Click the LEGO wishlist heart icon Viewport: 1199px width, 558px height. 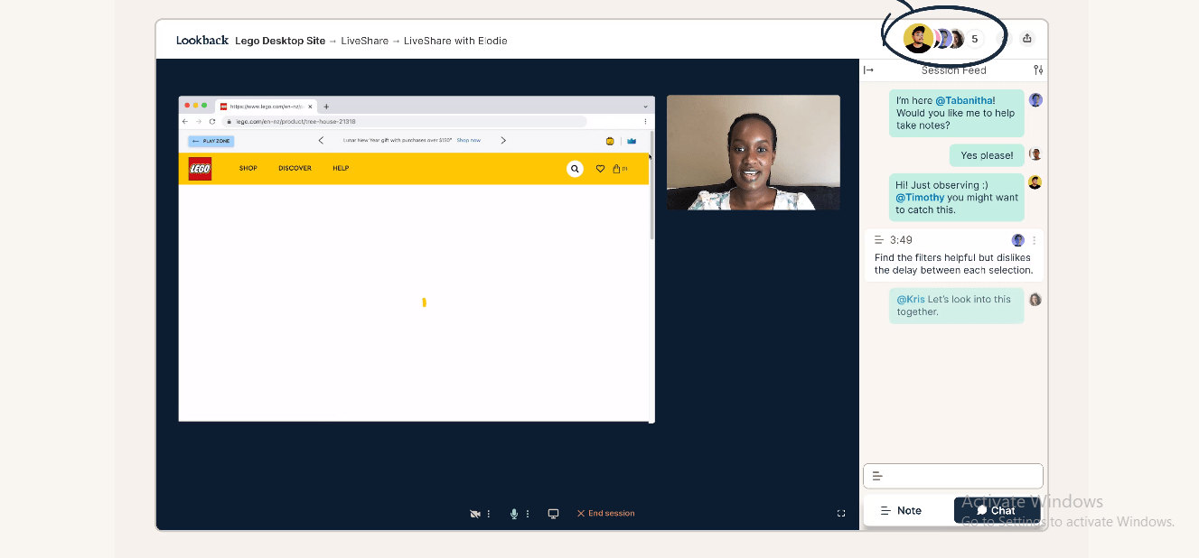click(x=600, y=169)
